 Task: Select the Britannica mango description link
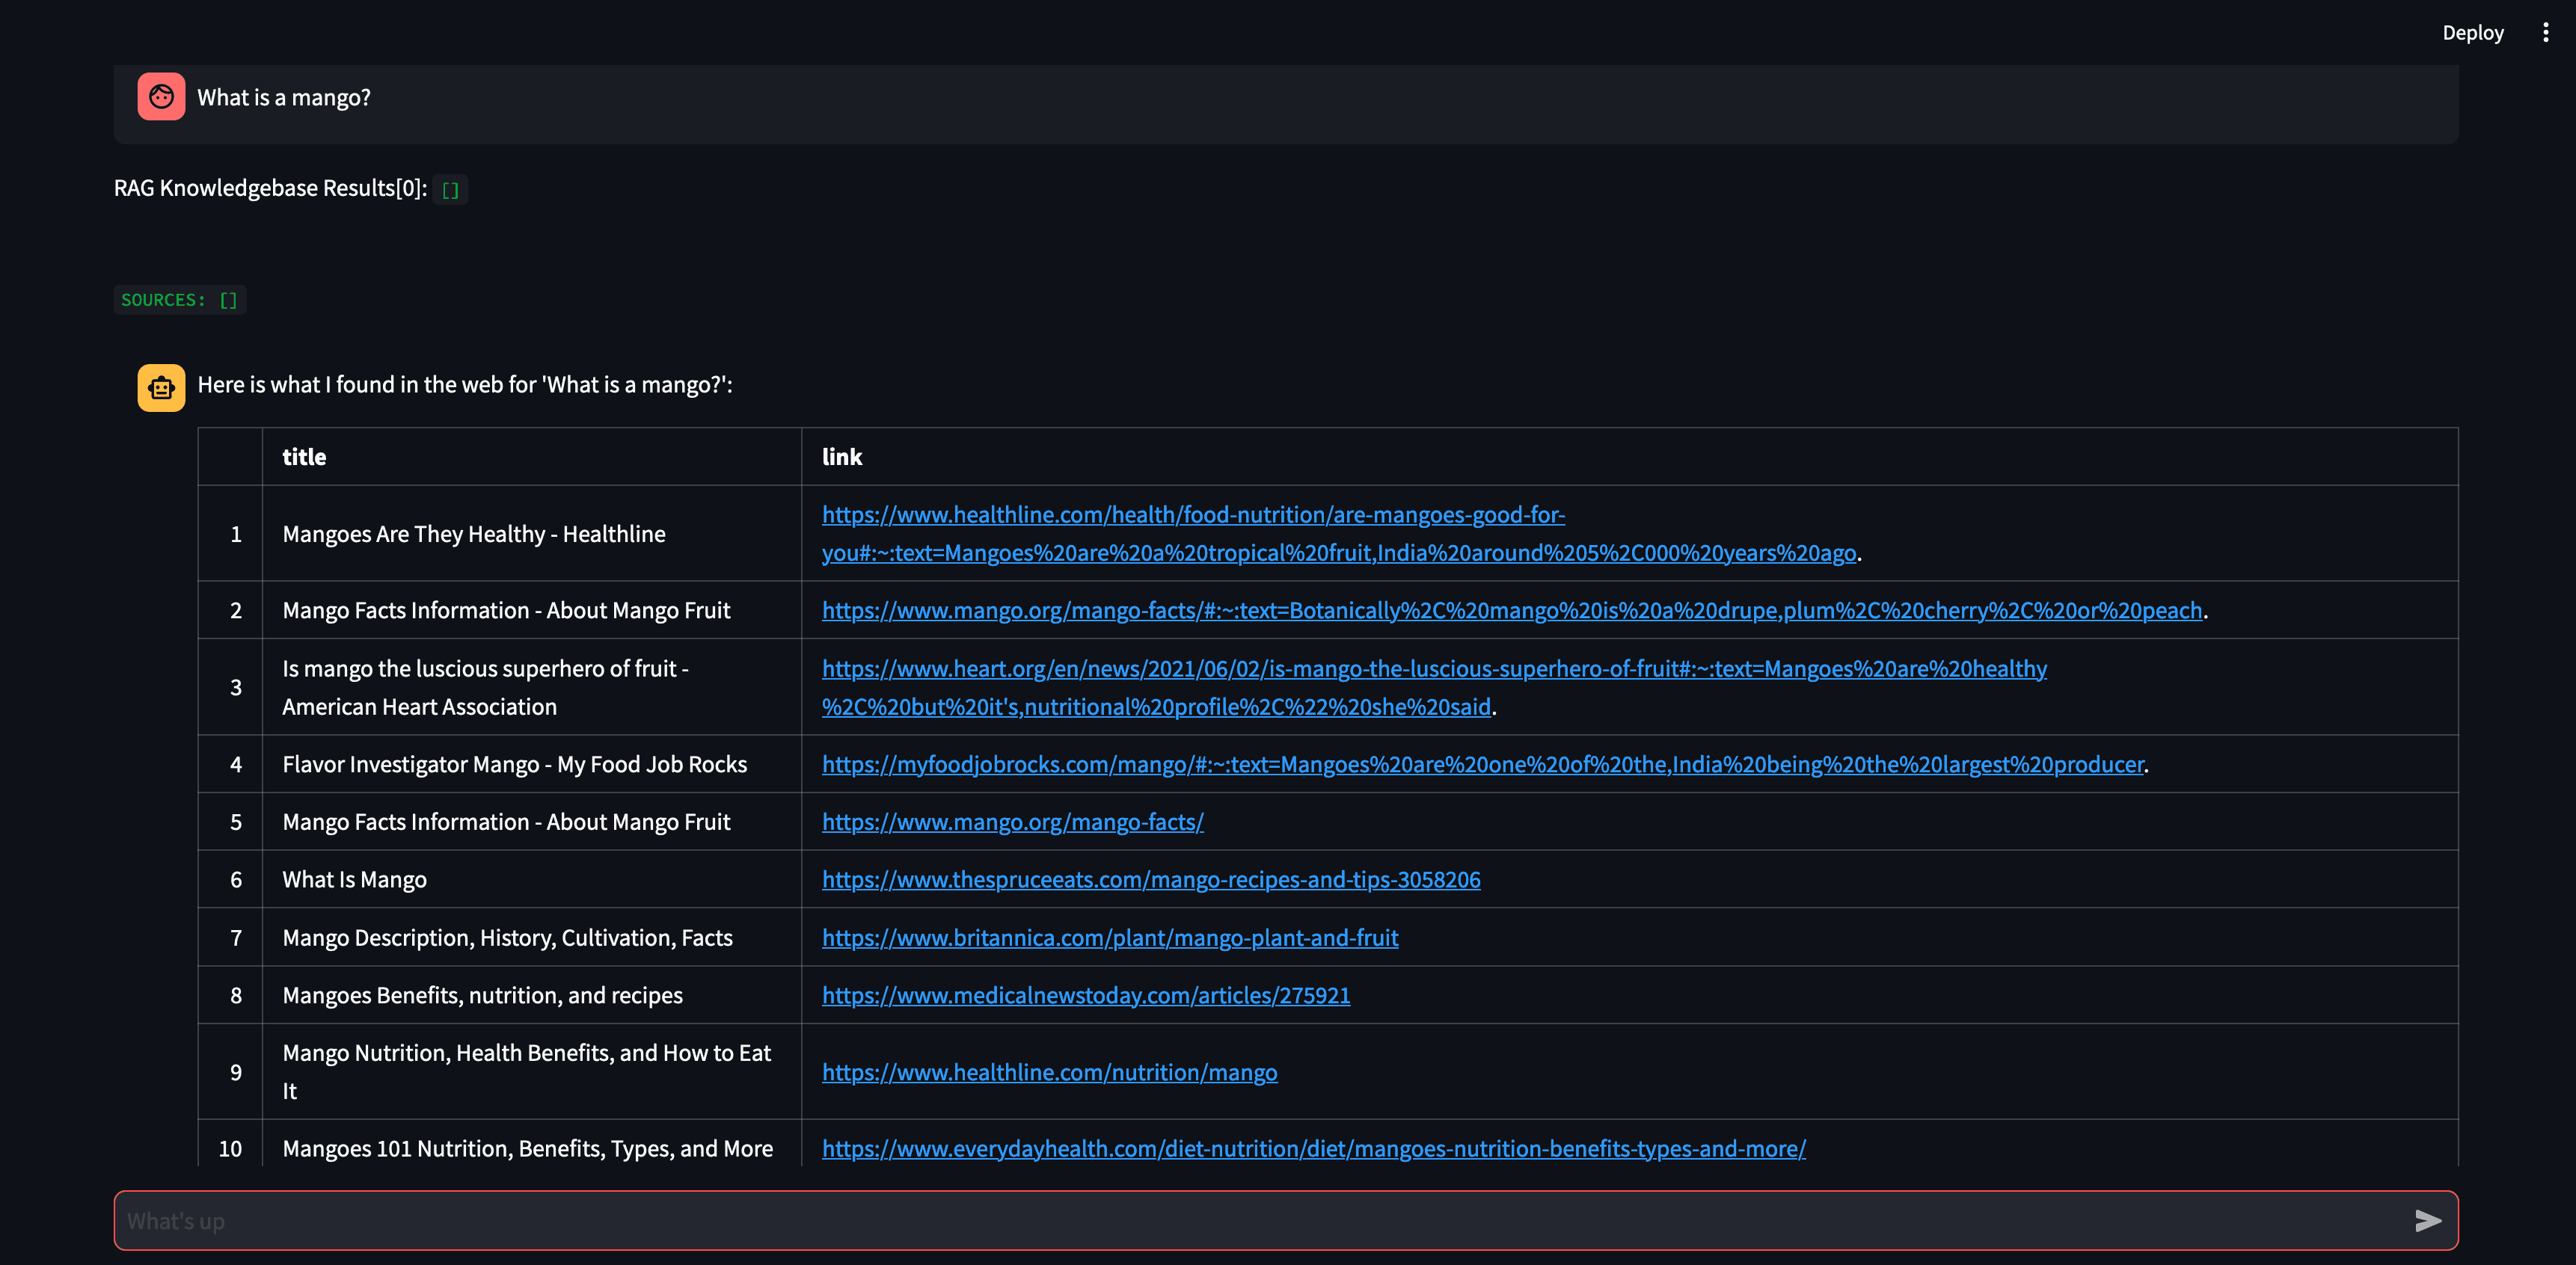click(x=1109, y=937)
